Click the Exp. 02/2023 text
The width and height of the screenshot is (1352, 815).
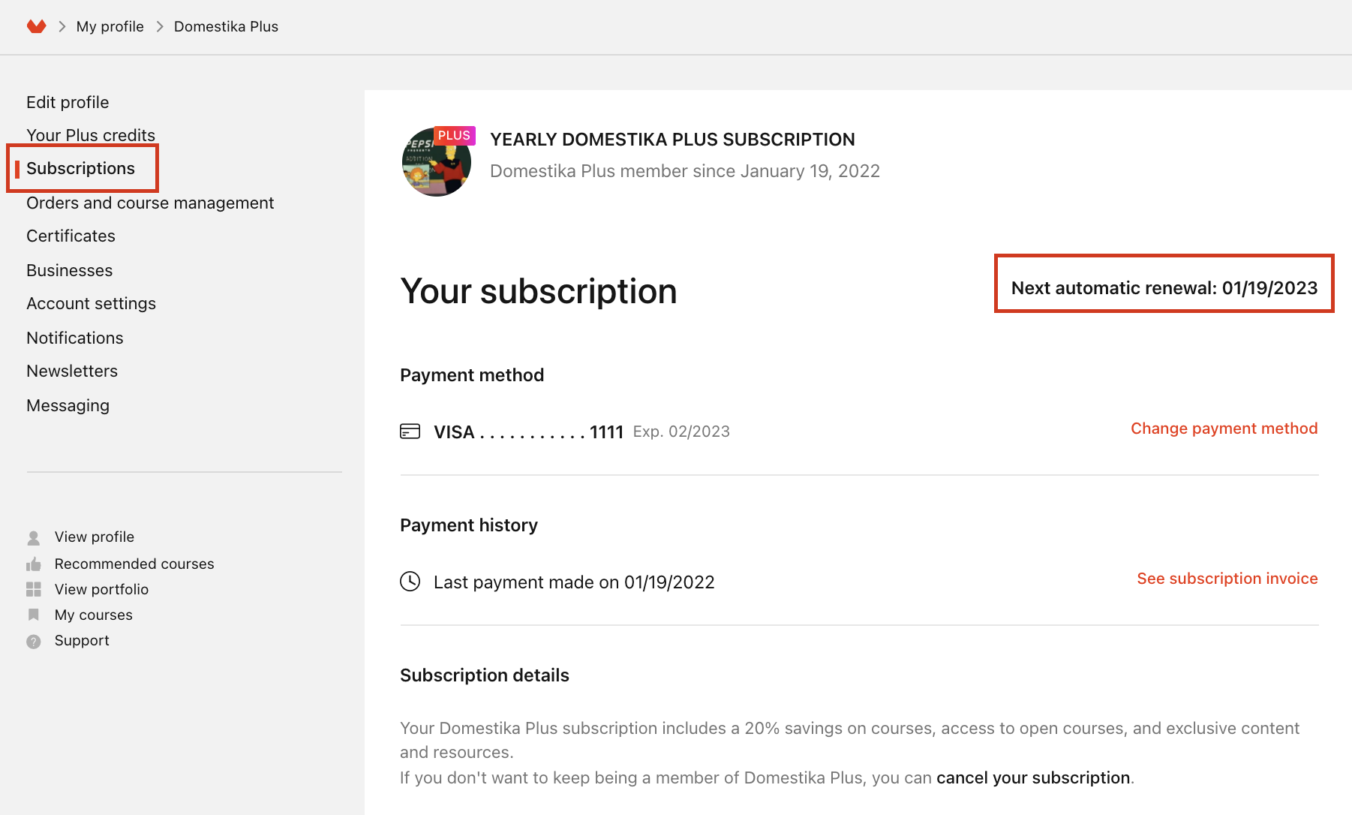click(x=681, y=432)
